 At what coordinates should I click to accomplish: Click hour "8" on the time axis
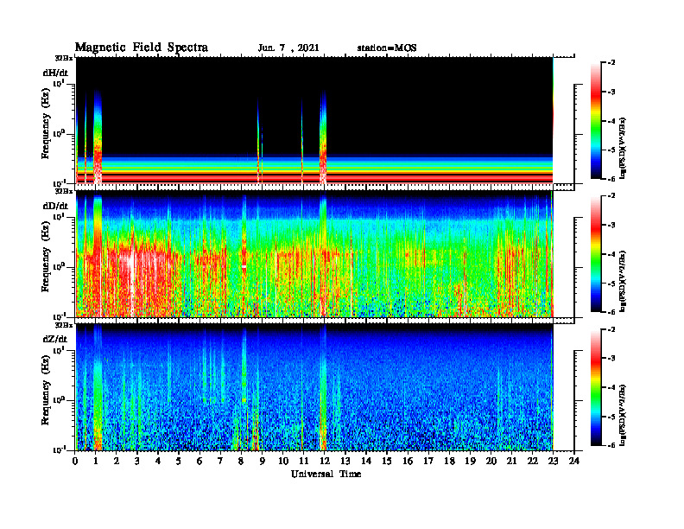coord(241,461)
